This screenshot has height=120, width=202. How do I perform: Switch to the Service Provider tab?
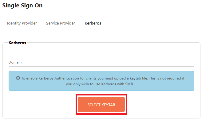coord(61,23)
